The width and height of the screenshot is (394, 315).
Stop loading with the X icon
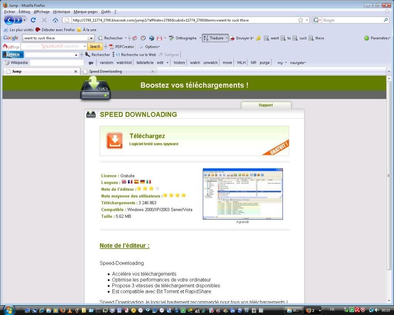click(x=44, y=20)
